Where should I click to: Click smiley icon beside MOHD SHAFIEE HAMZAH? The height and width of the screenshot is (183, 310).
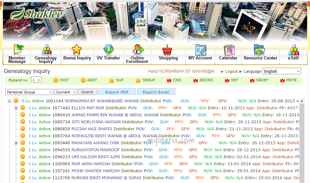[x=23, y=171]
